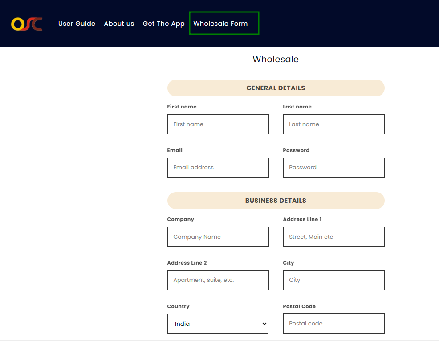439x341 pixels.
Task: Open the User Guide page
Action: (77, 24)
